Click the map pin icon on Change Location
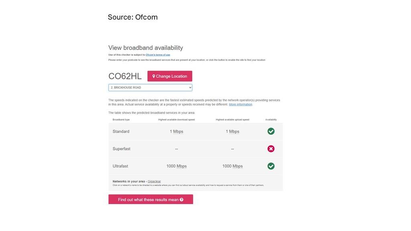 coord(154,76)
